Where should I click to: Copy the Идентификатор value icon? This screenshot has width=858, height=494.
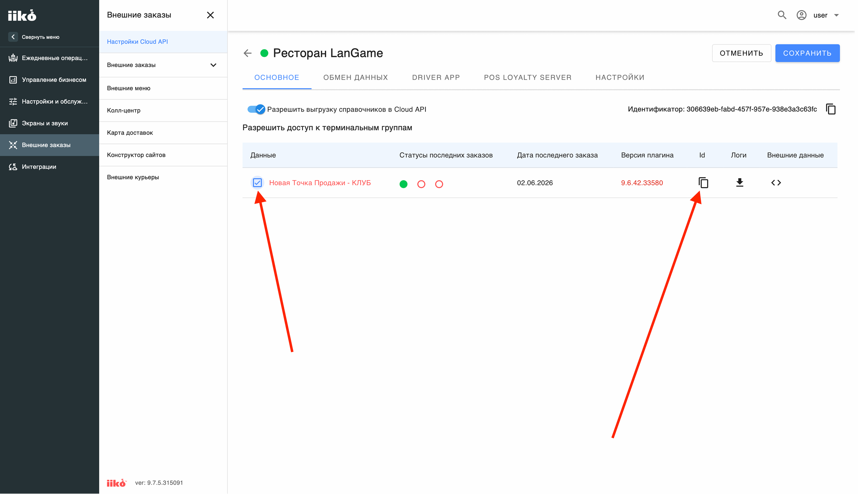point(831,109)
